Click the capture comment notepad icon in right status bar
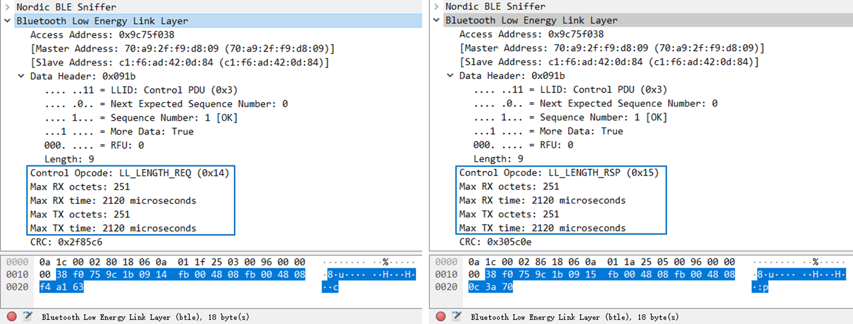Viewport: 853px width, 324px height. (x=457, y=317)
